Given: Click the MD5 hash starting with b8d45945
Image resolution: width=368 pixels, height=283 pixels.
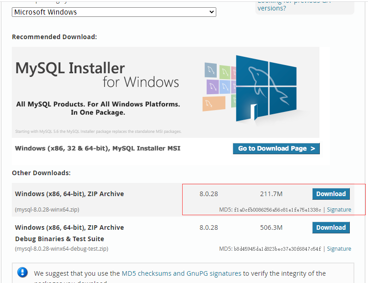Looking at the screenshot, I should [277, 249].
